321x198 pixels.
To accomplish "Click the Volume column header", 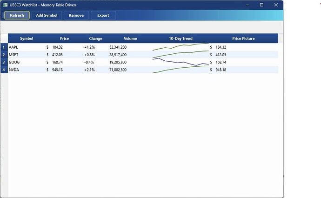I will pos(130,38).
